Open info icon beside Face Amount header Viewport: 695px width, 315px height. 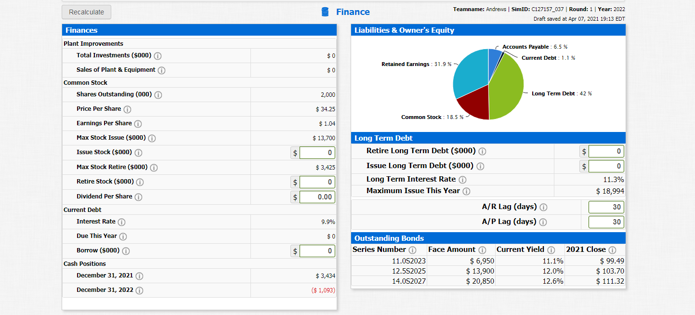tap(482, 250)
